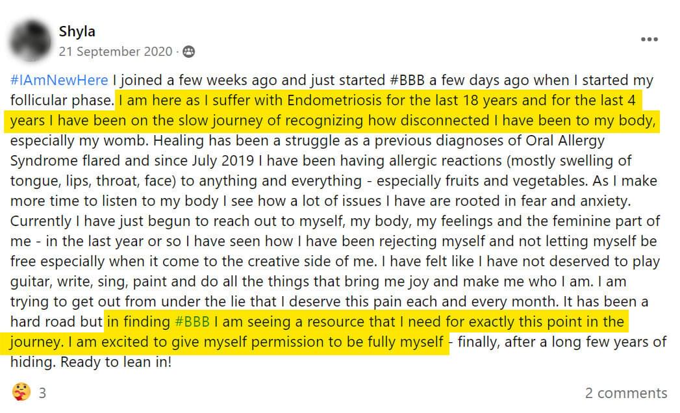Viewport: 680px width, 413px height.
Task: Follow the green #BBB hashtag link
Action: (192, 322)
